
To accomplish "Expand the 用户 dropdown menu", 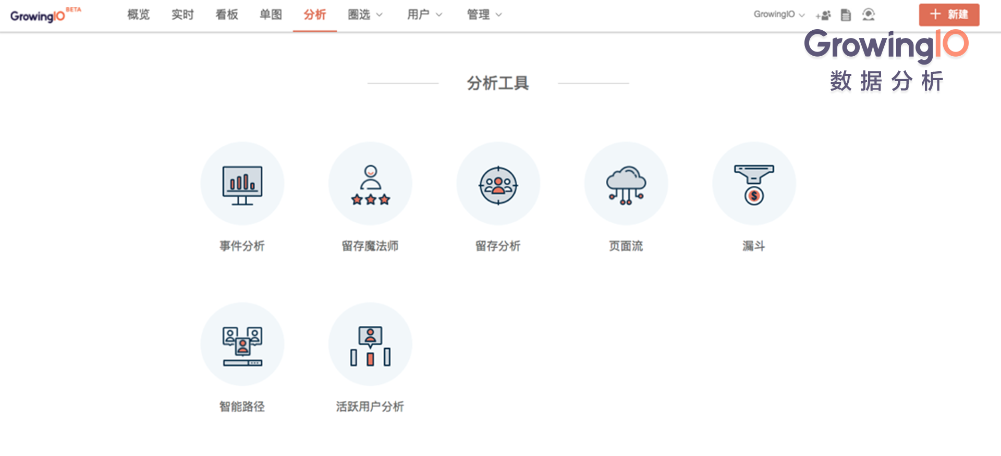I will [x=424, y=15].
